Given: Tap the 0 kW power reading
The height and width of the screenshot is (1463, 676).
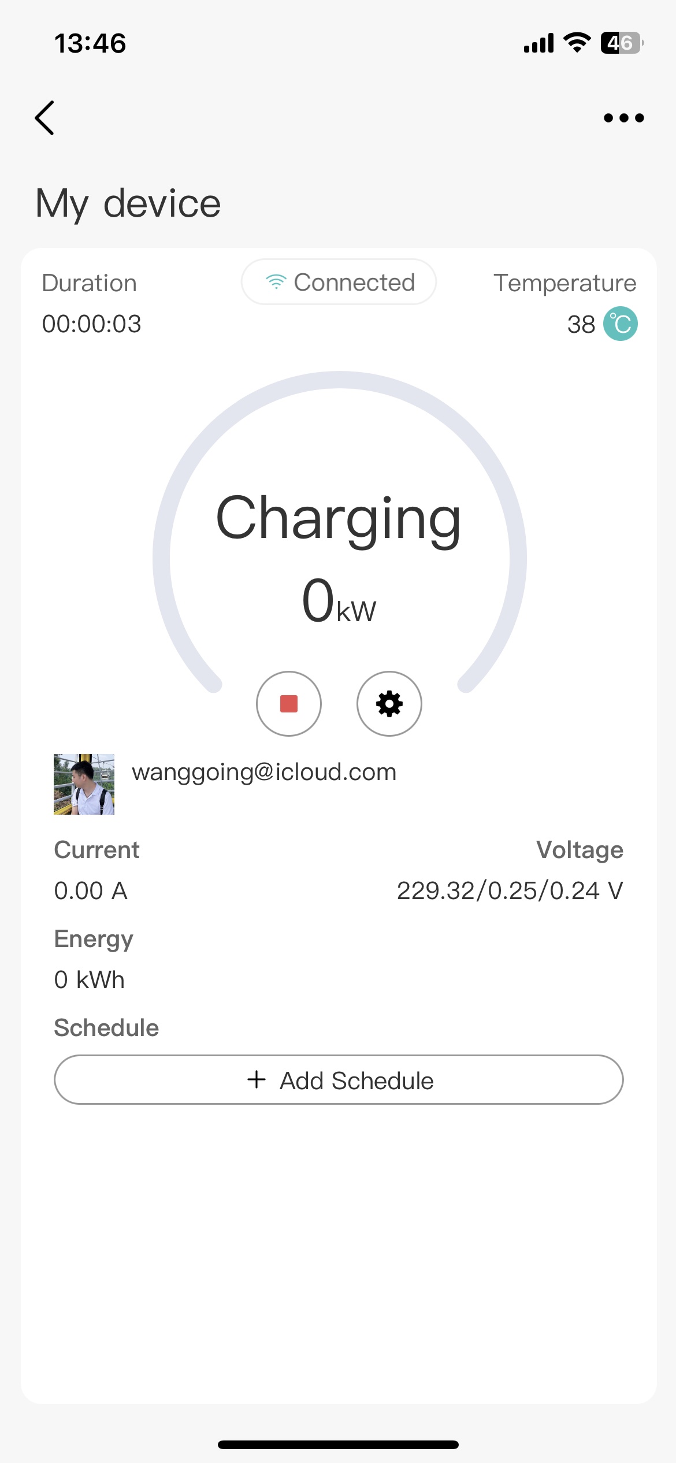Looking at the screenshot, I should (339, 601).
